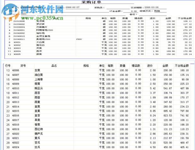Click tax-excluded amount 487.99
195x150 pixels.
184,88
